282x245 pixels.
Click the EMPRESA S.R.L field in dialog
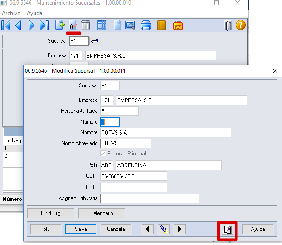click(x=181, y=100)
